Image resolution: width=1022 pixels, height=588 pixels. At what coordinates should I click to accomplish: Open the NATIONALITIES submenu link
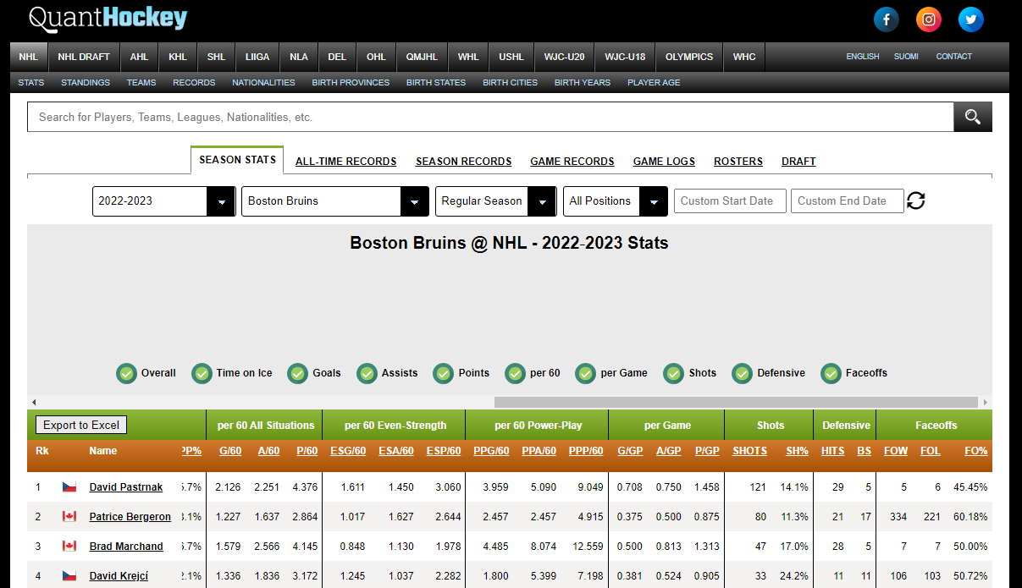coord(263,83)
